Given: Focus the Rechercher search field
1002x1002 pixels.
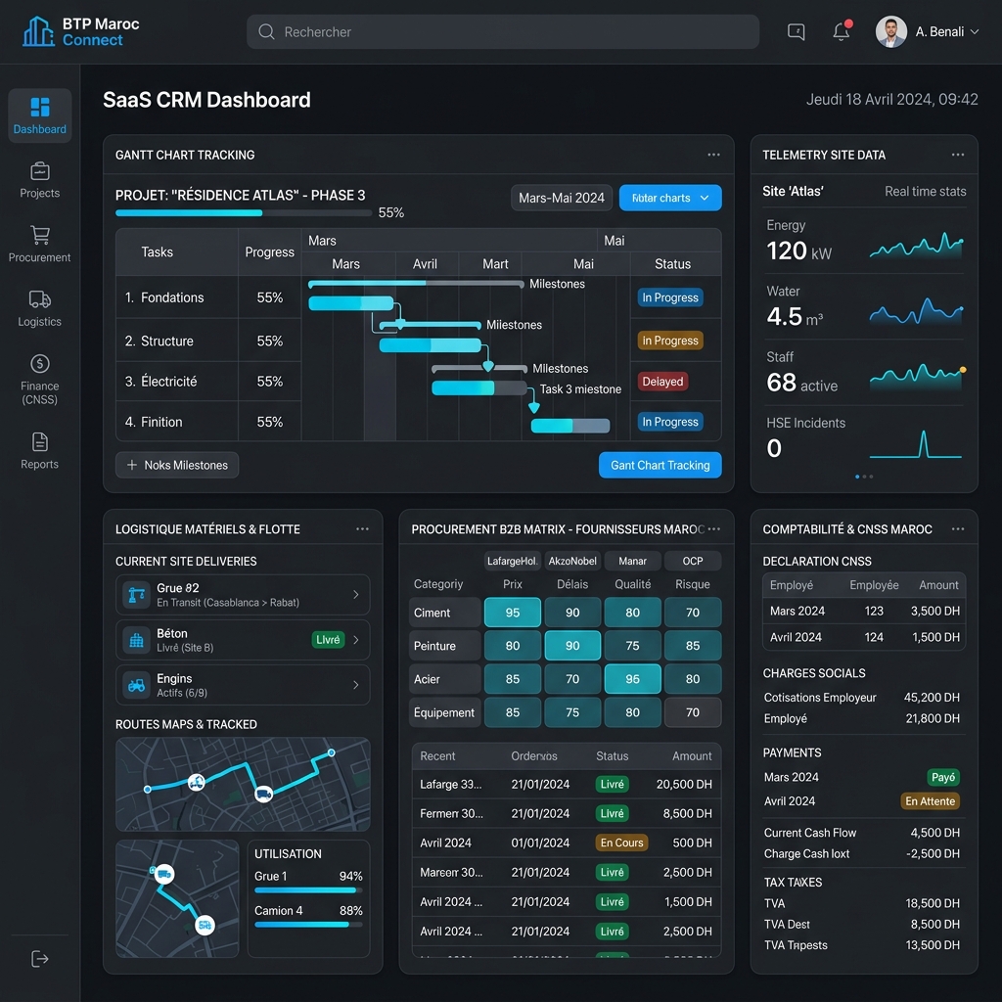Looking at the screenshot, I should tap(503, 32).
